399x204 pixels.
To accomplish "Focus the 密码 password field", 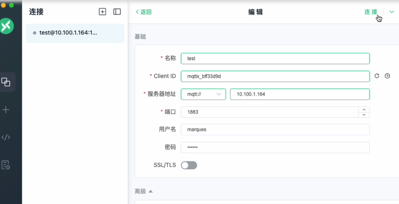I will pyautogui.click(x=275, y=147).
